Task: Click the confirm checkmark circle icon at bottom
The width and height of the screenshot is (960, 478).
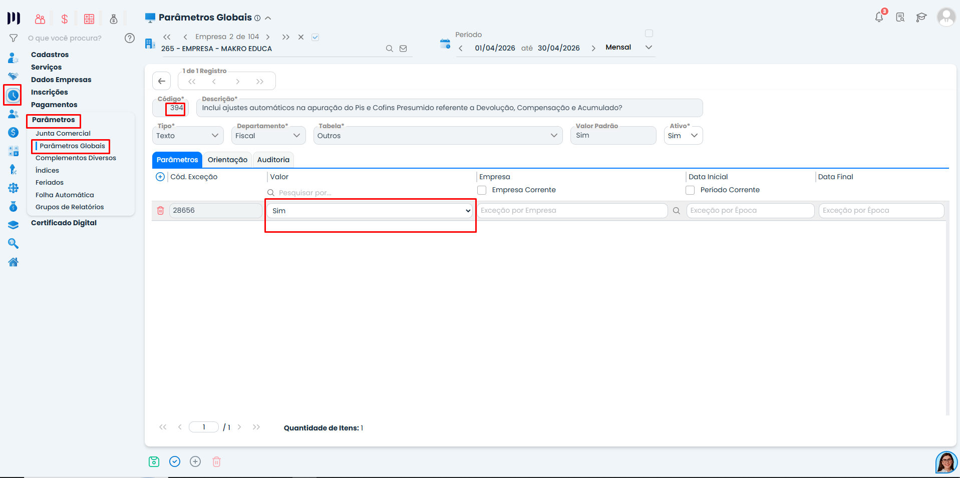Action: click(x=175, y=462)
